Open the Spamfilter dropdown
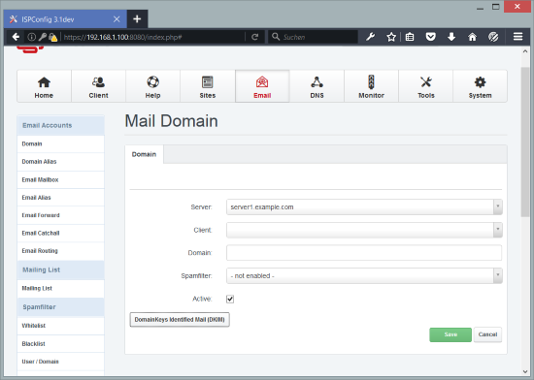Image resolution: width=534 pixels, height=380 pixels. pyautogui.click(x=364, y=275)
